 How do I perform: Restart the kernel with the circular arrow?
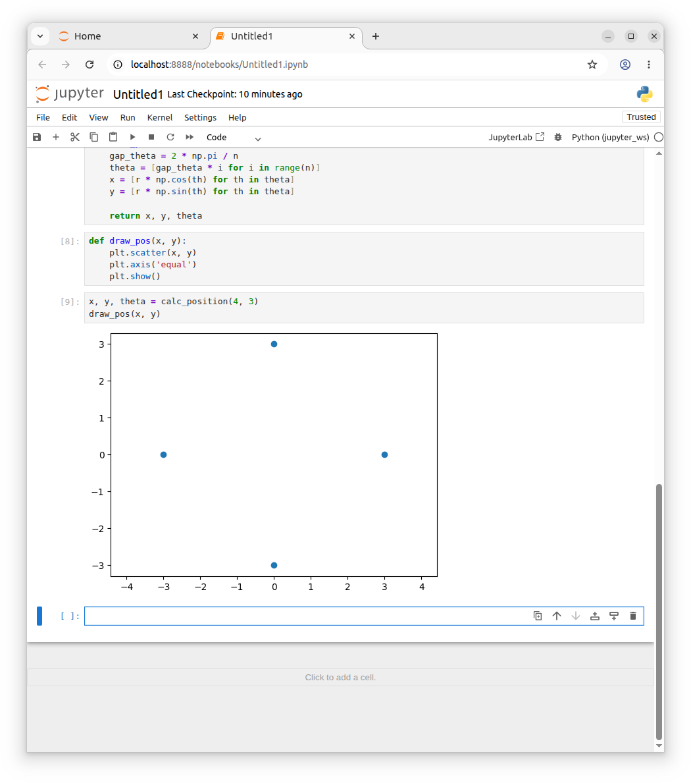[x=170, y=137]
